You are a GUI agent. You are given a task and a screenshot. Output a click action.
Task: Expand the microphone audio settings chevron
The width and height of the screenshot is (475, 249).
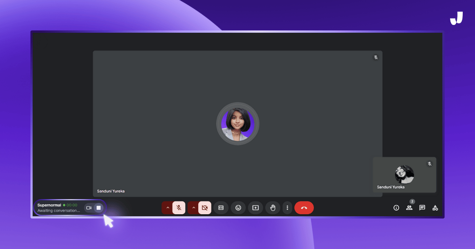point(167,207)
